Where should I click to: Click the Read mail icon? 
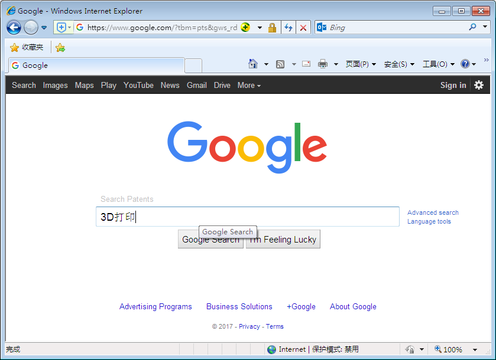click(306, 64)
